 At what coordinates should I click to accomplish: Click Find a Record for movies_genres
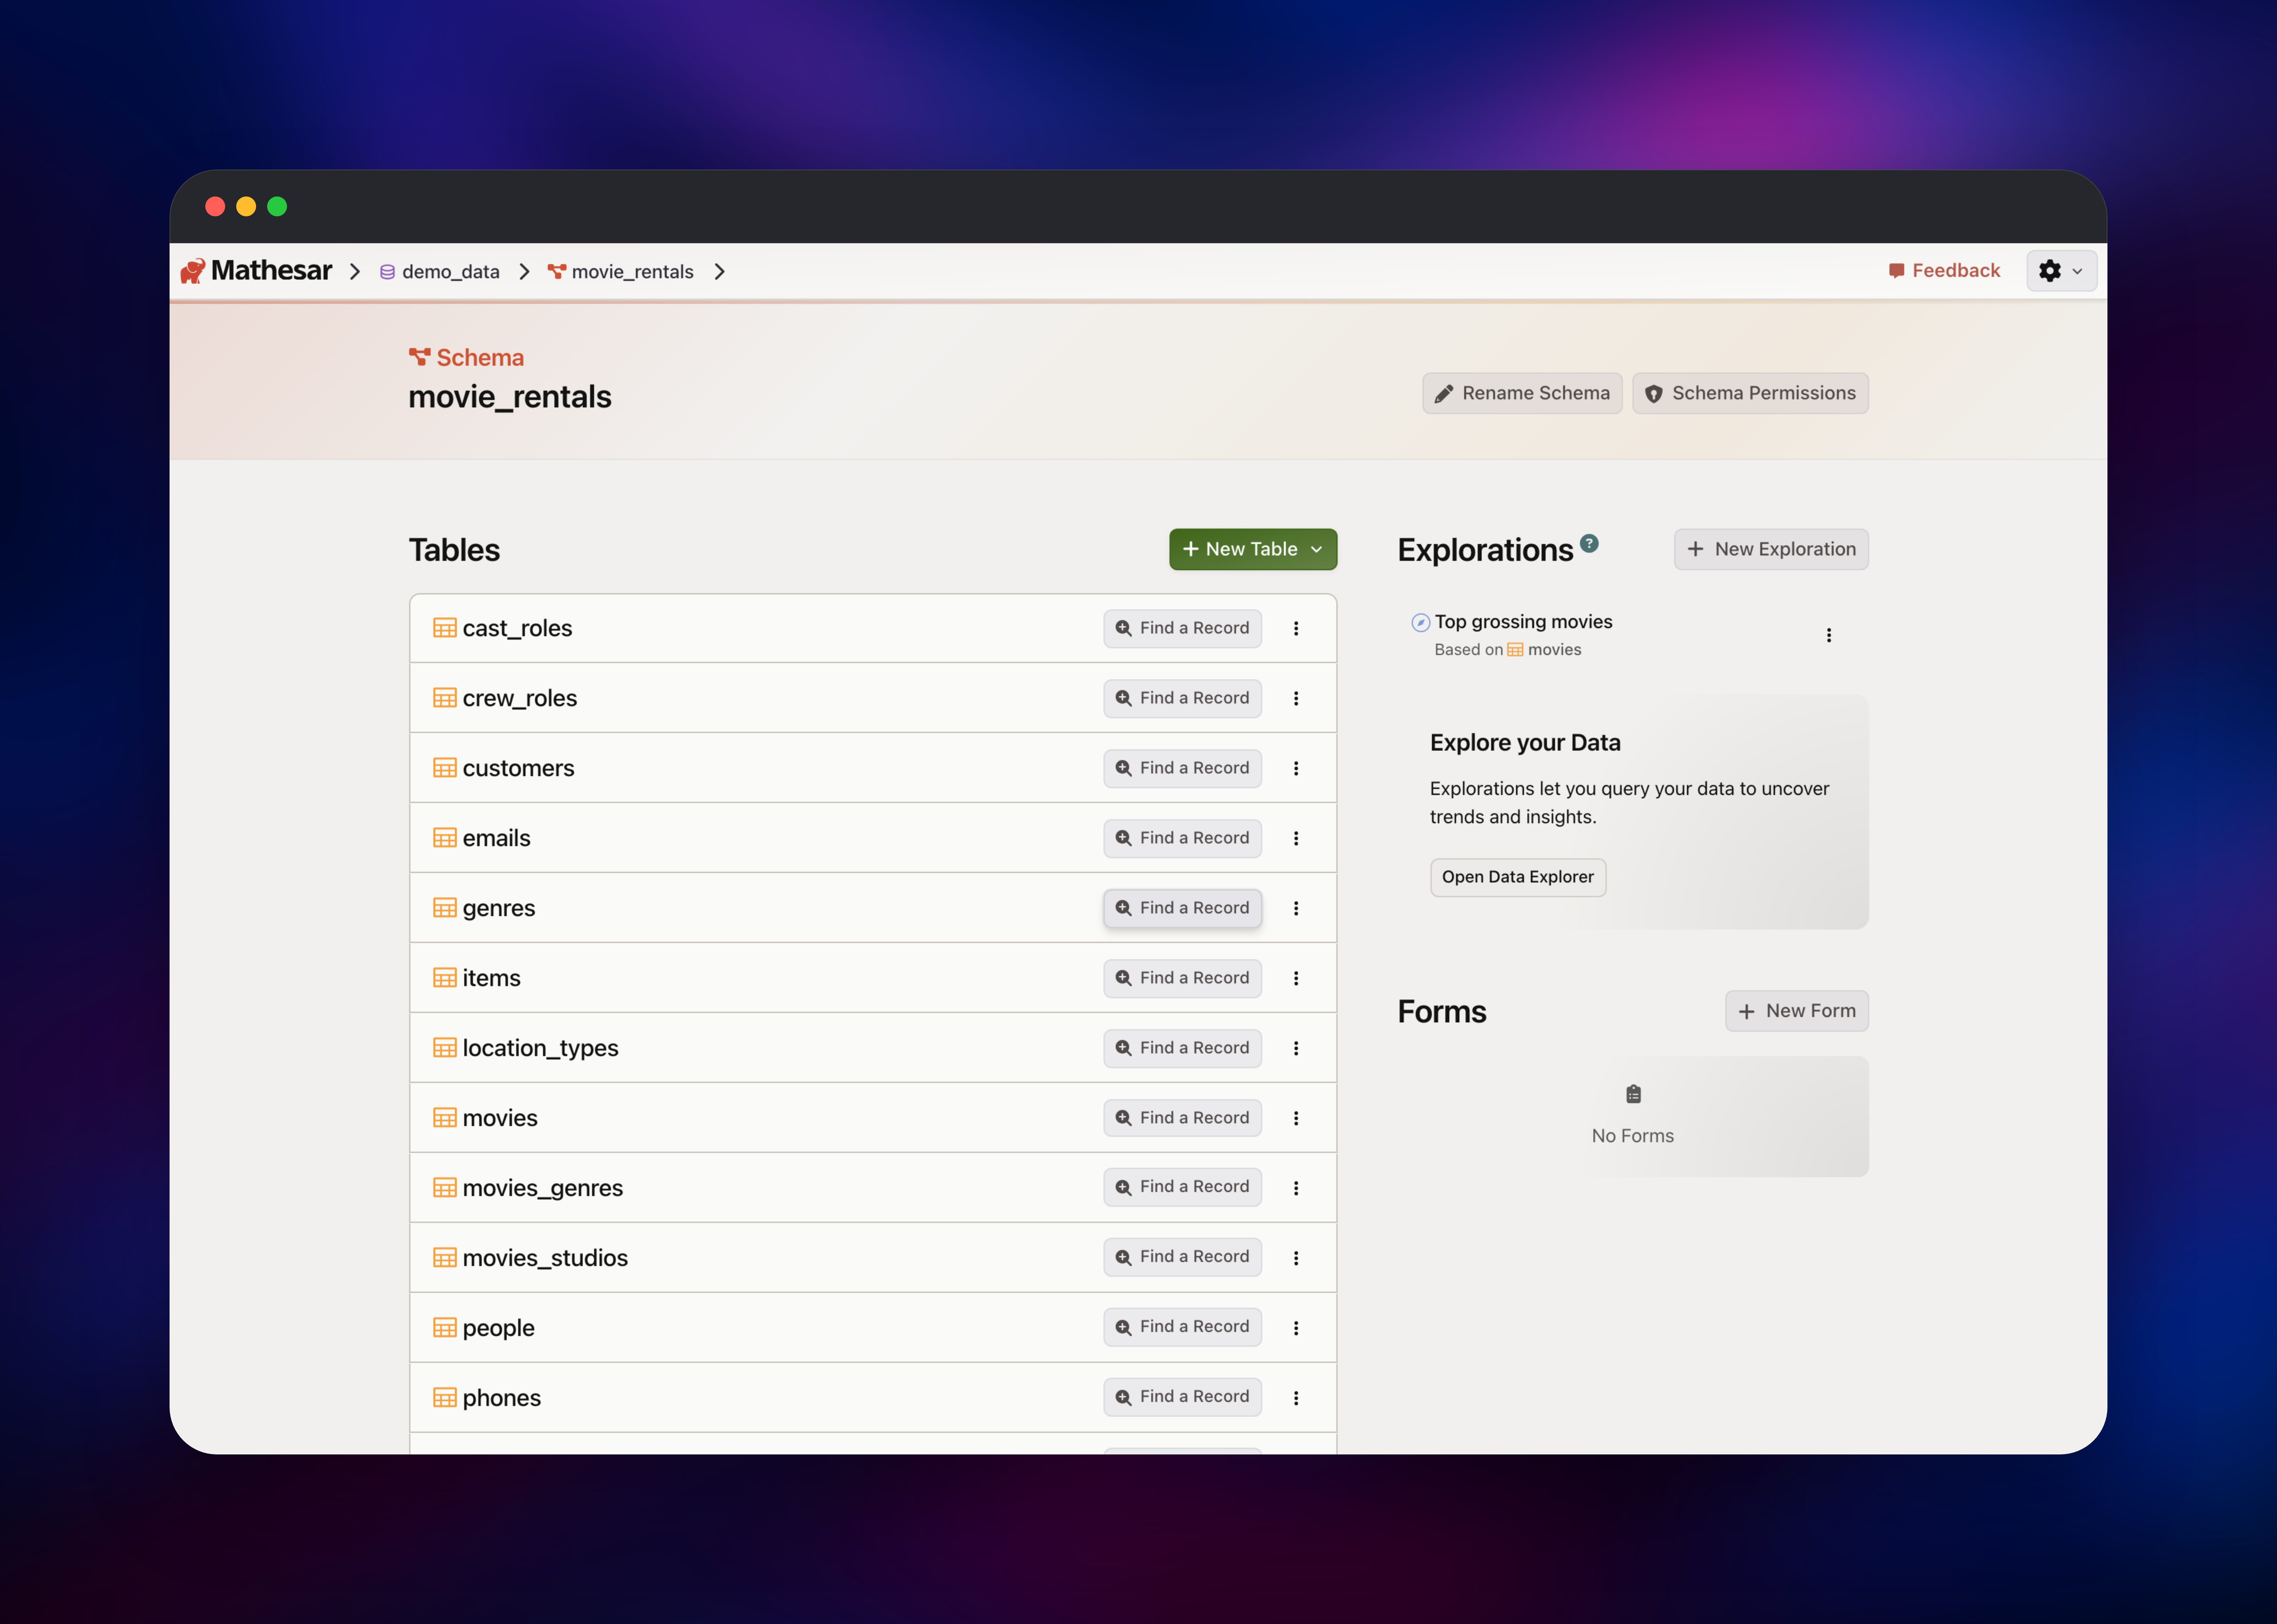1182,1187
